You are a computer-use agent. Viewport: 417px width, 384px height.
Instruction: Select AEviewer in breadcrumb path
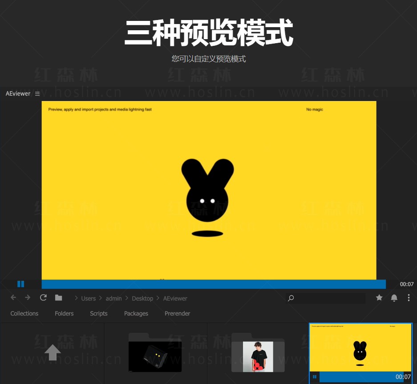click(175, 299)
